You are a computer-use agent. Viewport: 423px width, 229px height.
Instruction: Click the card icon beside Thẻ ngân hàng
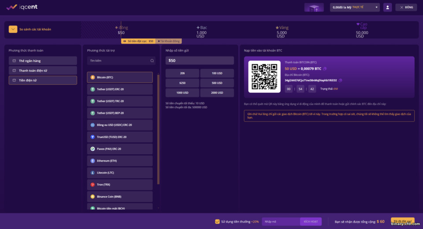pyautogui.click(x=14, y=61)
